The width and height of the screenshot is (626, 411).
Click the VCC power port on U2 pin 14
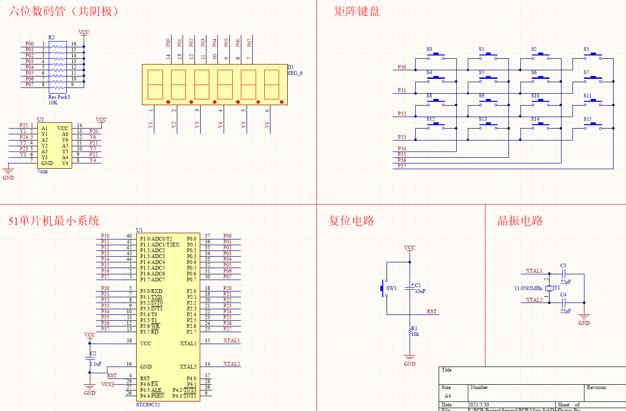101,119
